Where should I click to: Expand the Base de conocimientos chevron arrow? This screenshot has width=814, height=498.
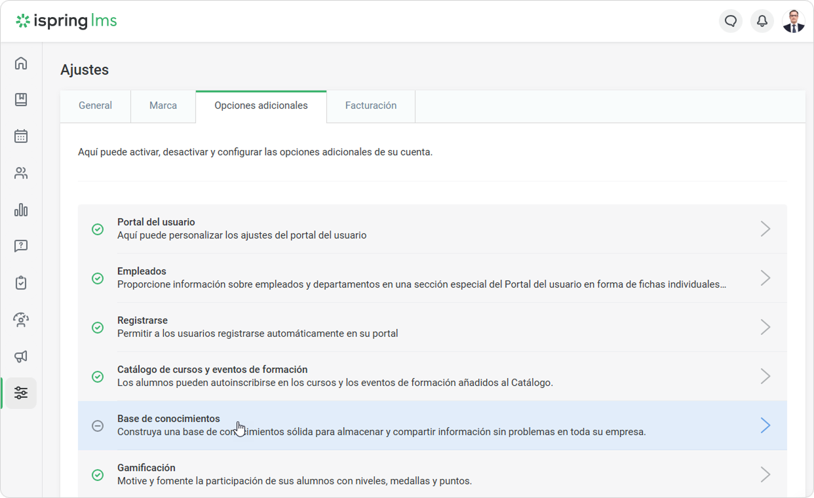pos(765,425)
